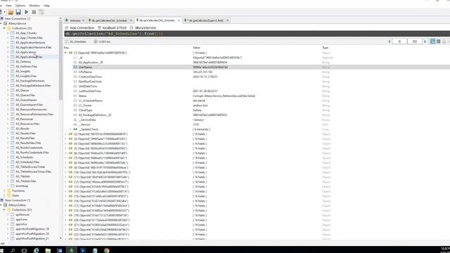This screenshot has height=253, width=450.
Task: Switch results to text view mode
Action: tap(444, 41)
